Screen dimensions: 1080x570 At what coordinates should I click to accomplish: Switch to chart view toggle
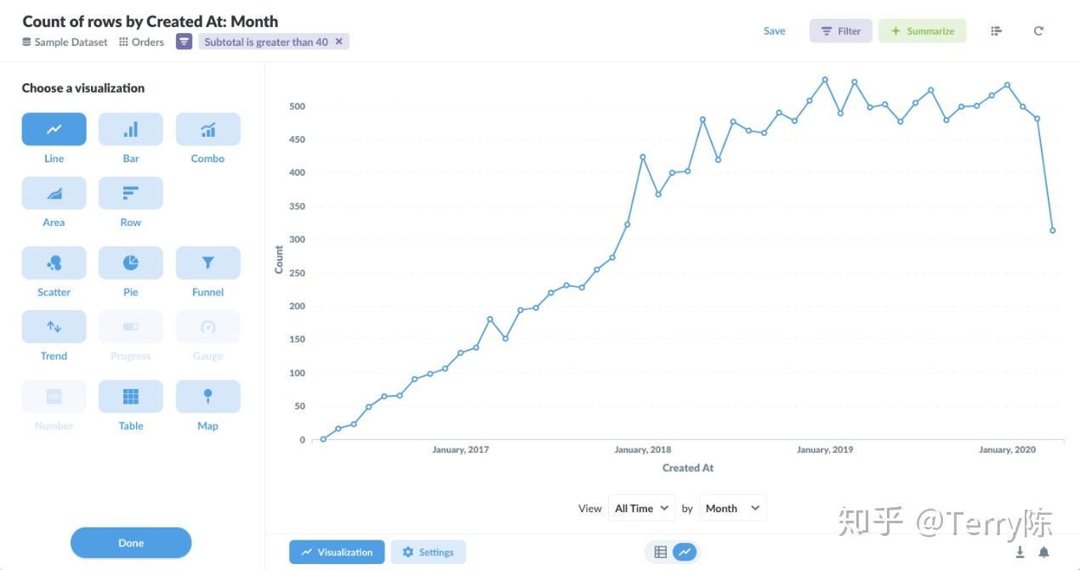tap(684, 552)
